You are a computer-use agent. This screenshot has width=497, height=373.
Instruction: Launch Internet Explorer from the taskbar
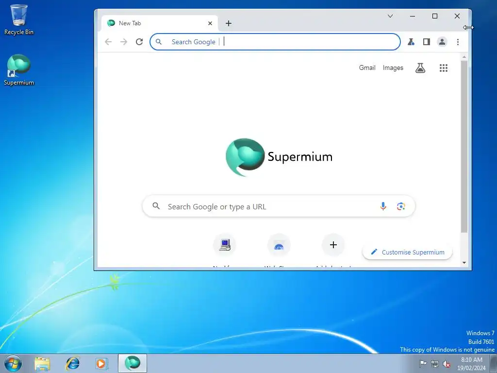click(x=73, y=363)
